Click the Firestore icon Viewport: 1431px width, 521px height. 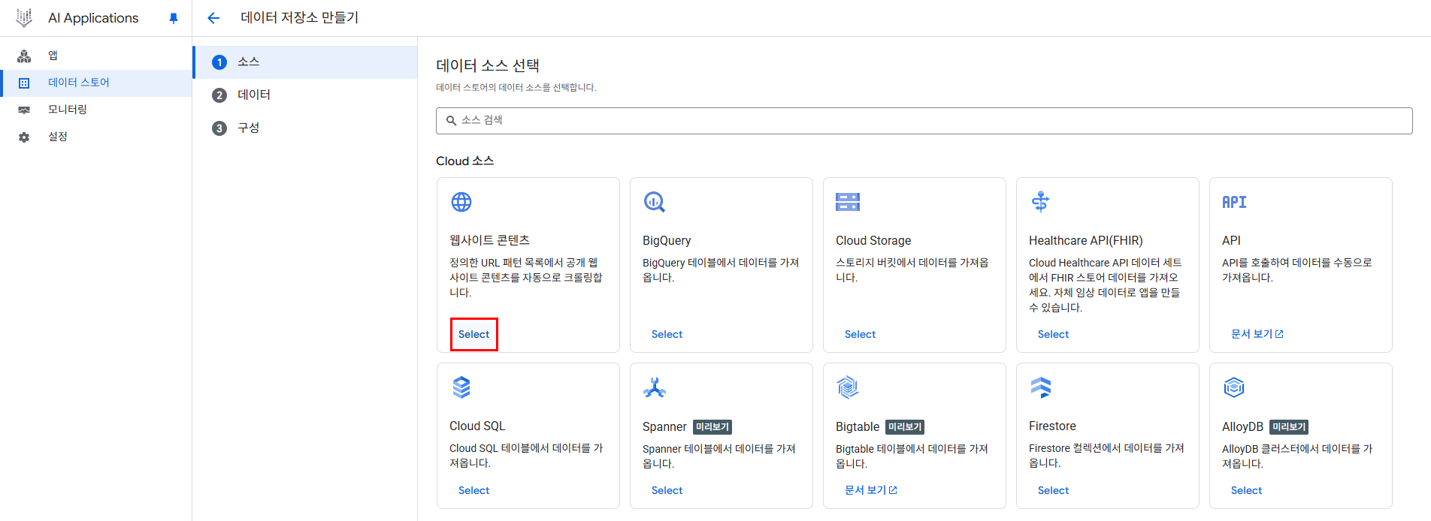point(1041,387)
